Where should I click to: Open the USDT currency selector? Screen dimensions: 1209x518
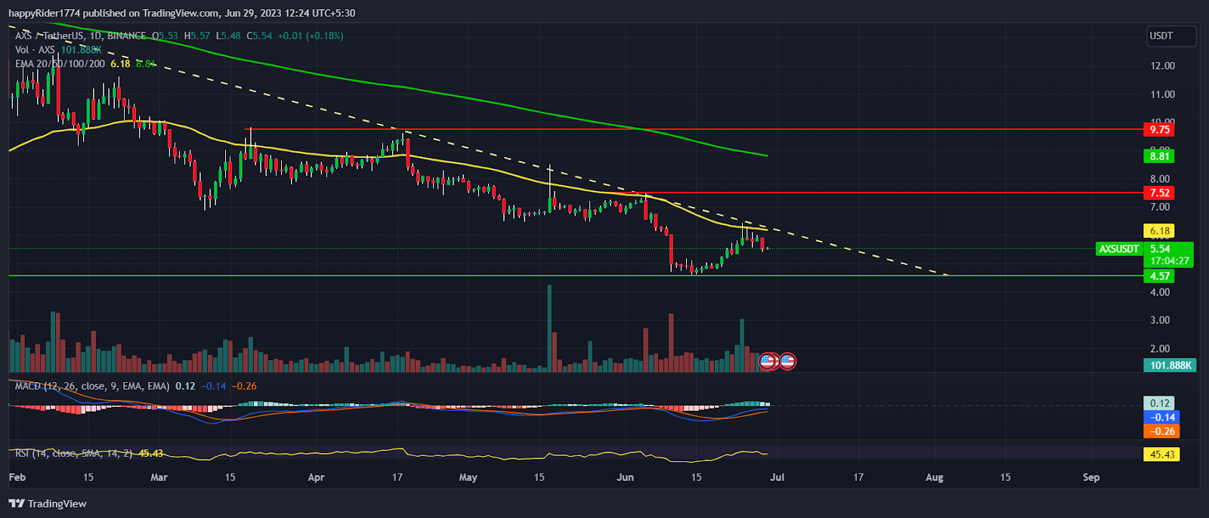coord(1170,35)
